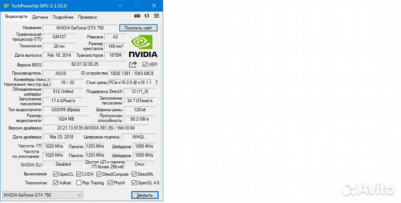The image size is (401, 203).
Task: Click the GM107 GPU field
Action: coord(60,37)
